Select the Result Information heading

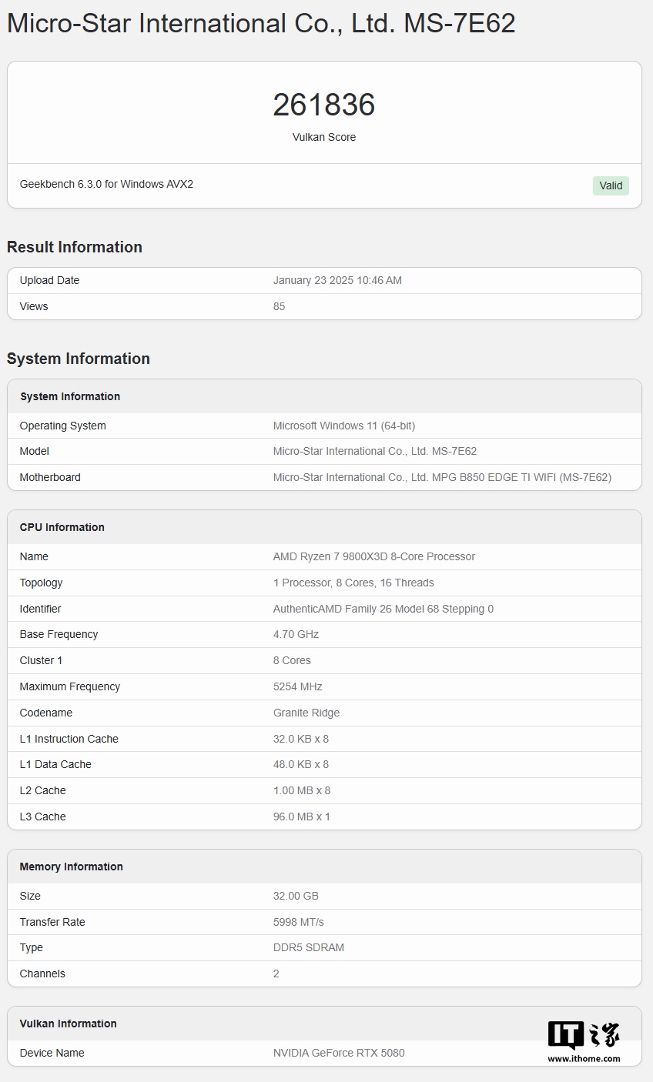pyautogui.click(x=75, y=247)
